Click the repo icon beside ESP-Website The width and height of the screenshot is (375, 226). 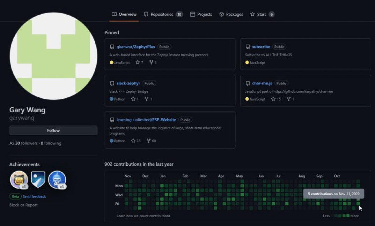click(112, 120)
